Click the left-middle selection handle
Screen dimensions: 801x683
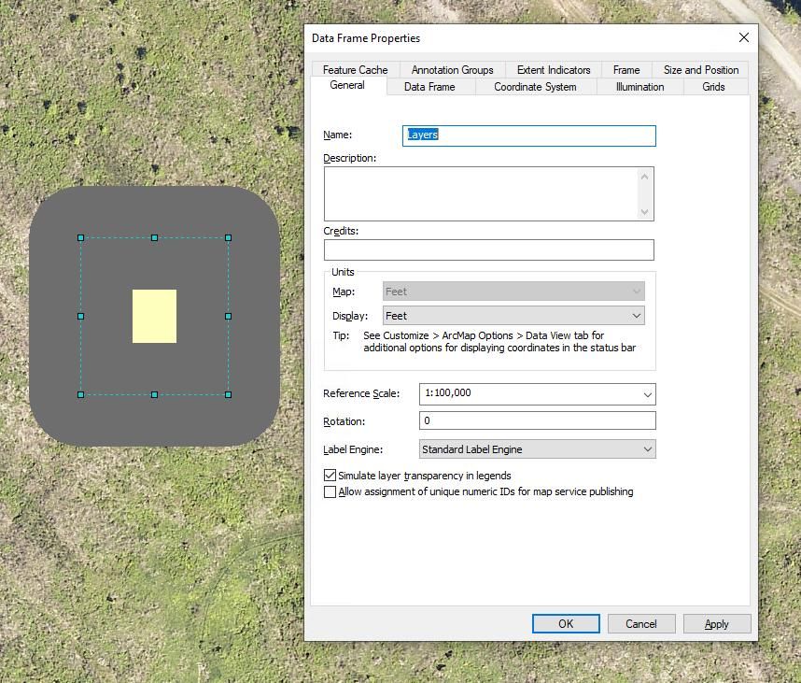pyautogui.click(x=80, y=317)
